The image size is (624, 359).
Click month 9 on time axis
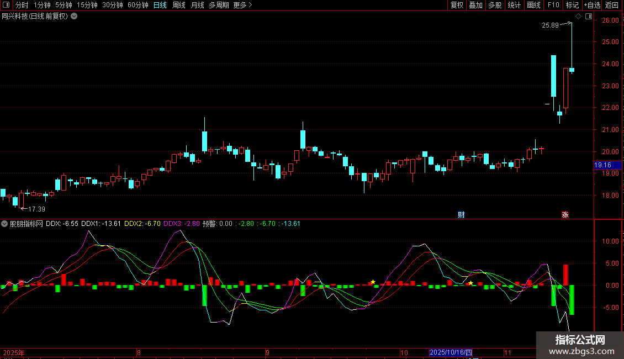tap(267, 352)
